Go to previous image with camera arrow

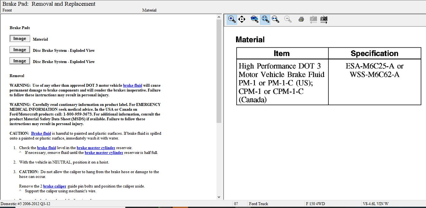313,20
